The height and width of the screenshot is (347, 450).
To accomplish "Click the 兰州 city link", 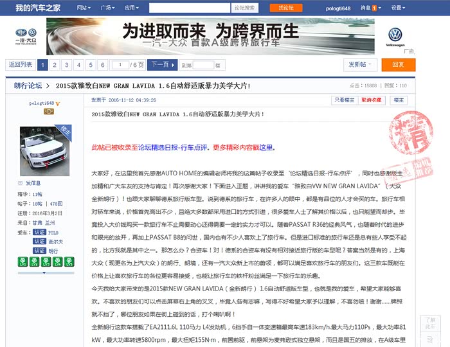I will click(x=50, y=222).
